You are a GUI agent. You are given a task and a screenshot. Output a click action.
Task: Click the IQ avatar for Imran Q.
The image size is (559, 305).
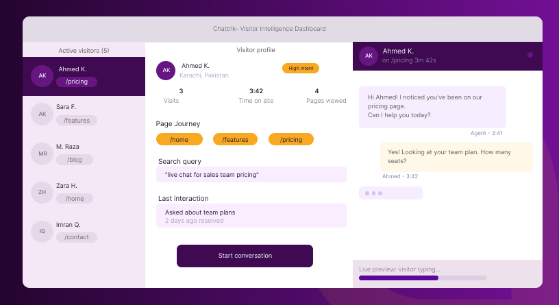pyautogui.click(x=42, y=231)
